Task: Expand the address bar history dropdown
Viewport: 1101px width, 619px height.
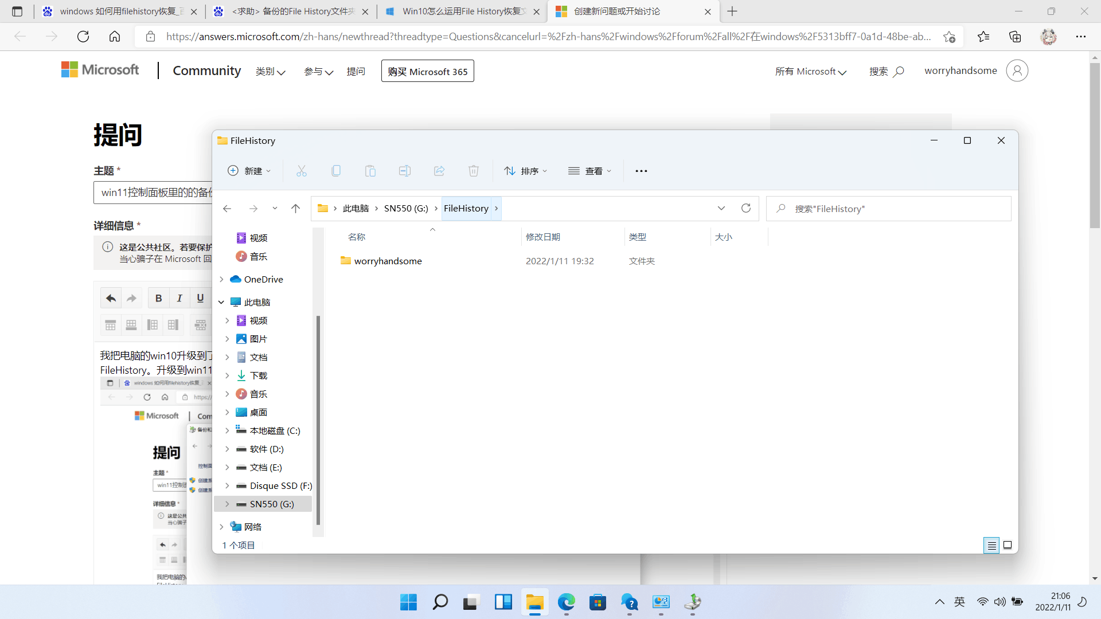Action: tap(721, 208)
